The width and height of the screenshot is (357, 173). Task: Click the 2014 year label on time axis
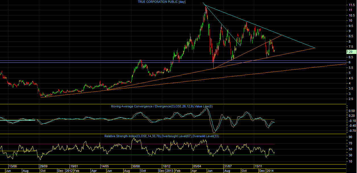pos(270,171)
